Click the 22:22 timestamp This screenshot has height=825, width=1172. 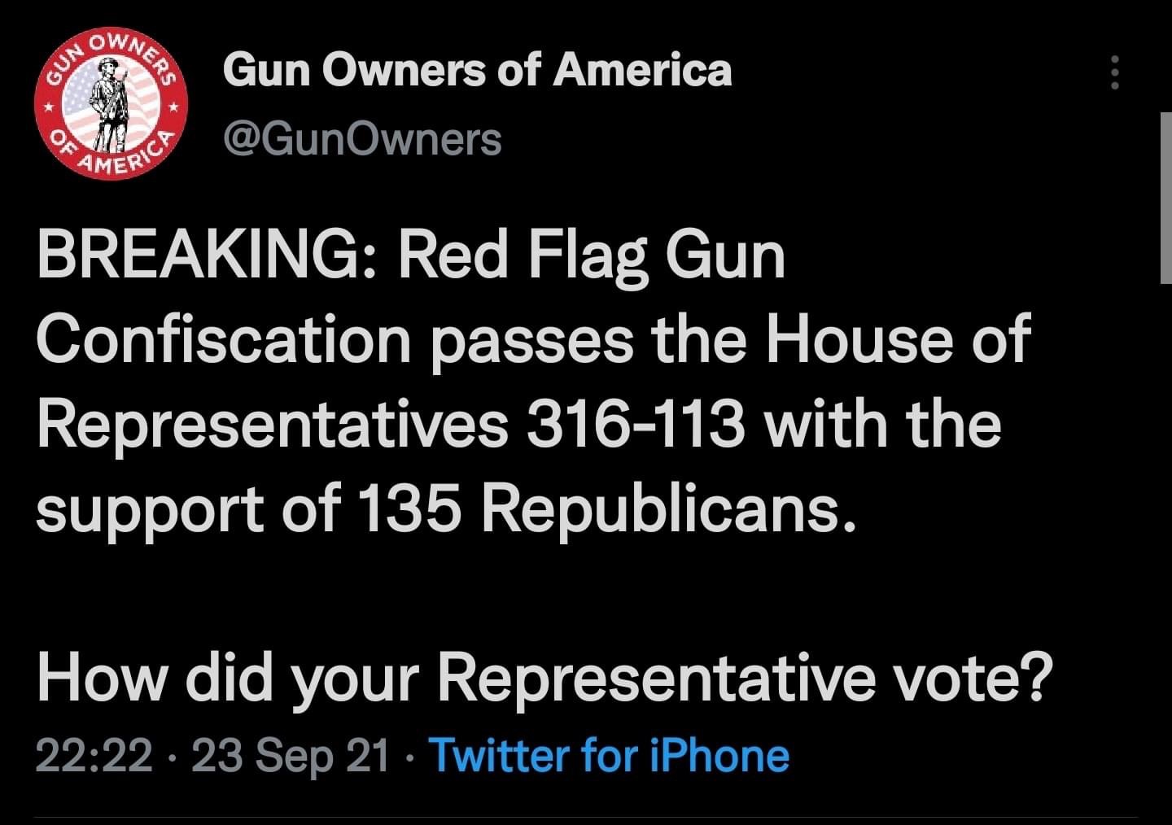coord(94,756)
